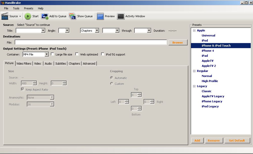This screenshot has height=154, width=253.
Task: Select the iPhone & iPod Touch preset
Action: click(216, 46)
